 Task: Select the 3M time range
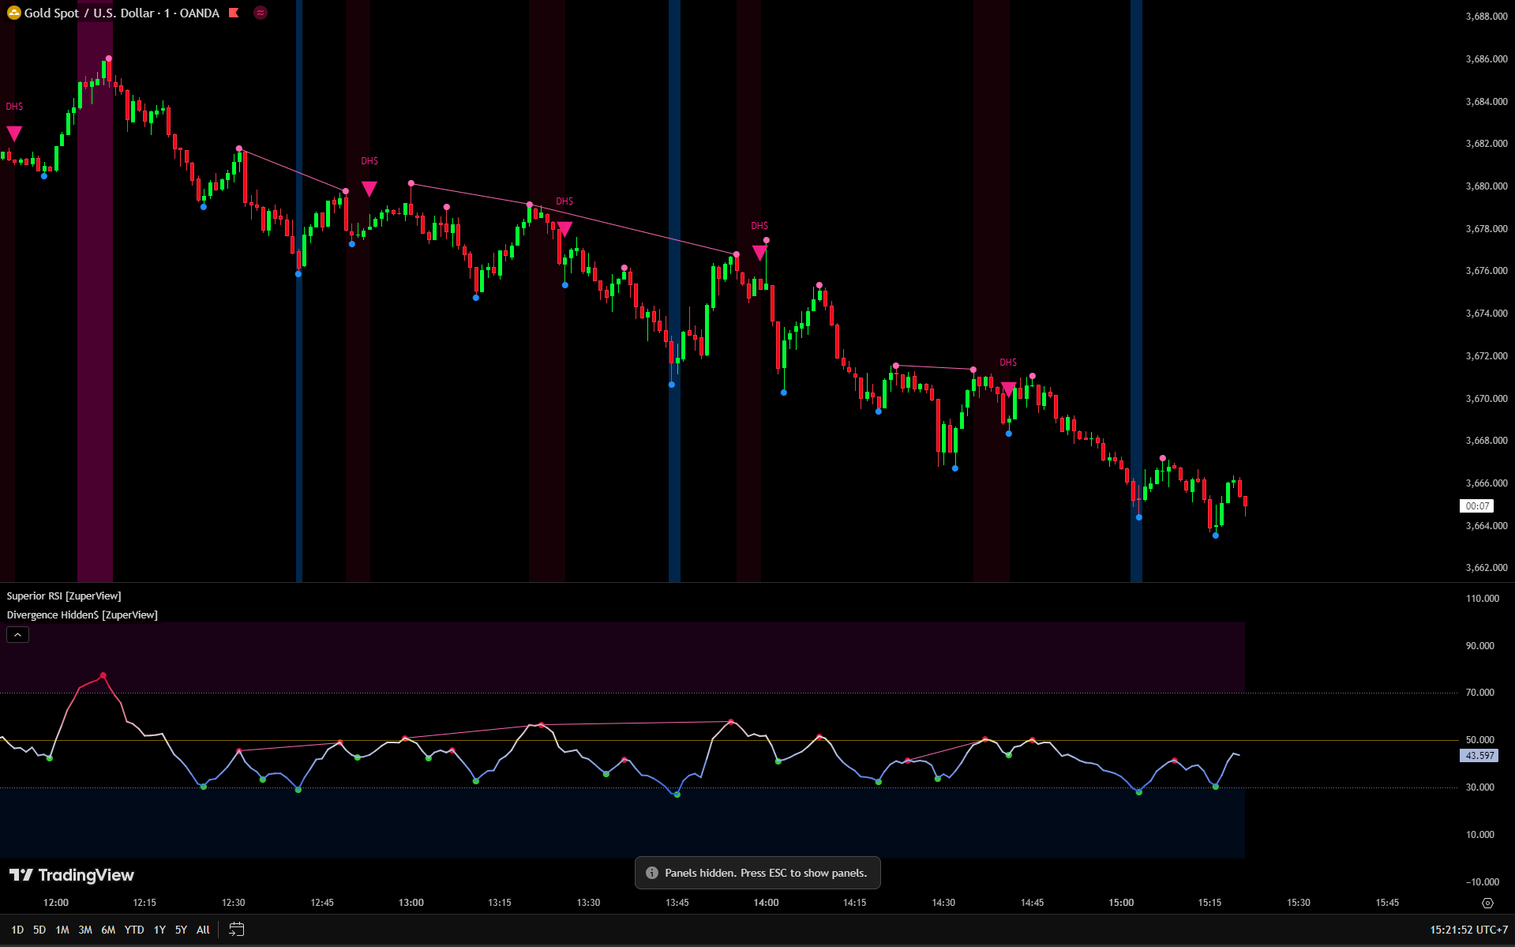click(x=85, y=930)
